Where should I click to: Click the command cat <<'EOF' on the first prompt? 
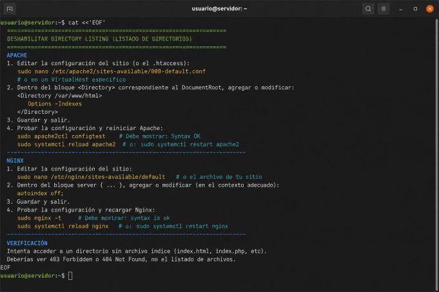click(87, 23)
